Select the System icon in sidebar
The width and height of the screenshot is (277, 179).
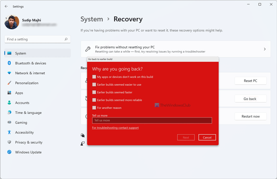click(x=9, y=53)
